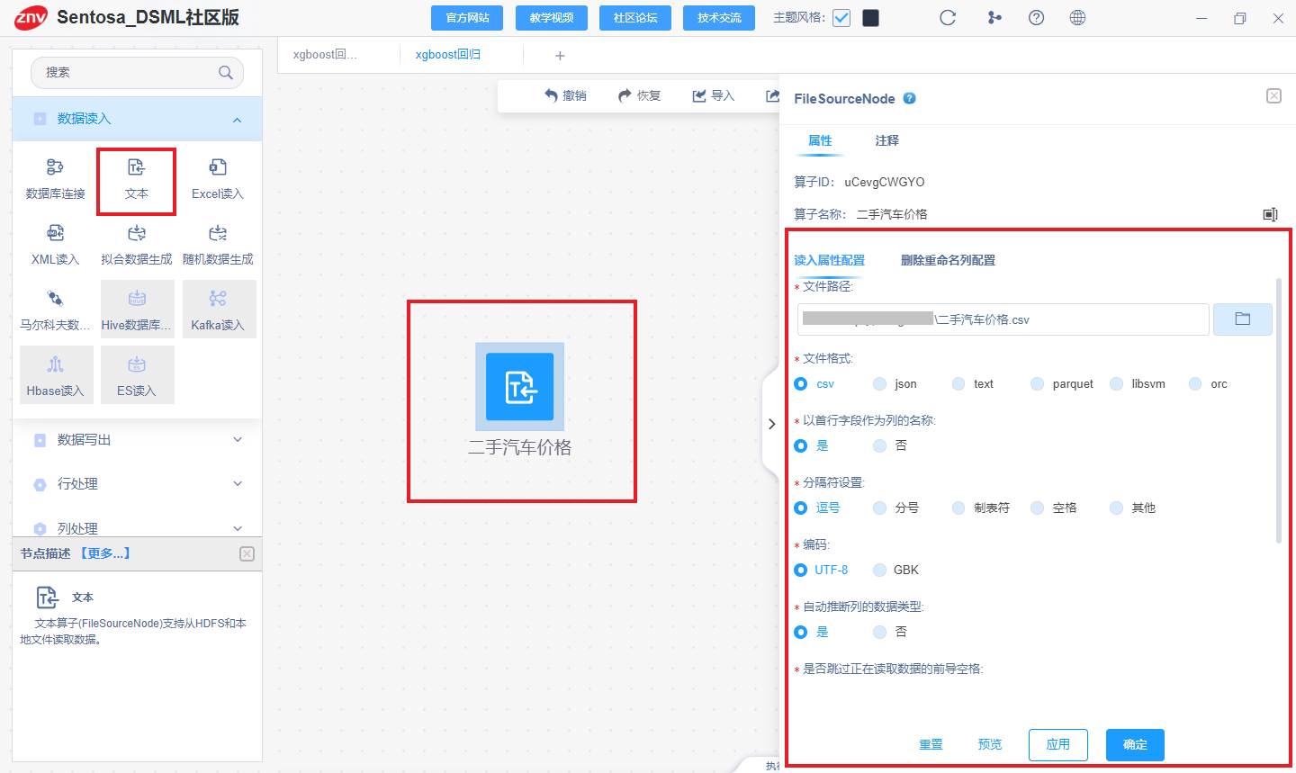The image size is (1296, 773).
Task: Click the 导入 import toolbar item
Action: pos(714,95)
